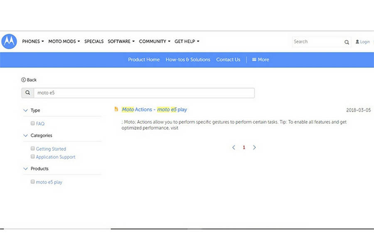The width and height of the screenshot is (374, 249).
Task: Click the Contact Us link
Action: click(x=228, y=60)
